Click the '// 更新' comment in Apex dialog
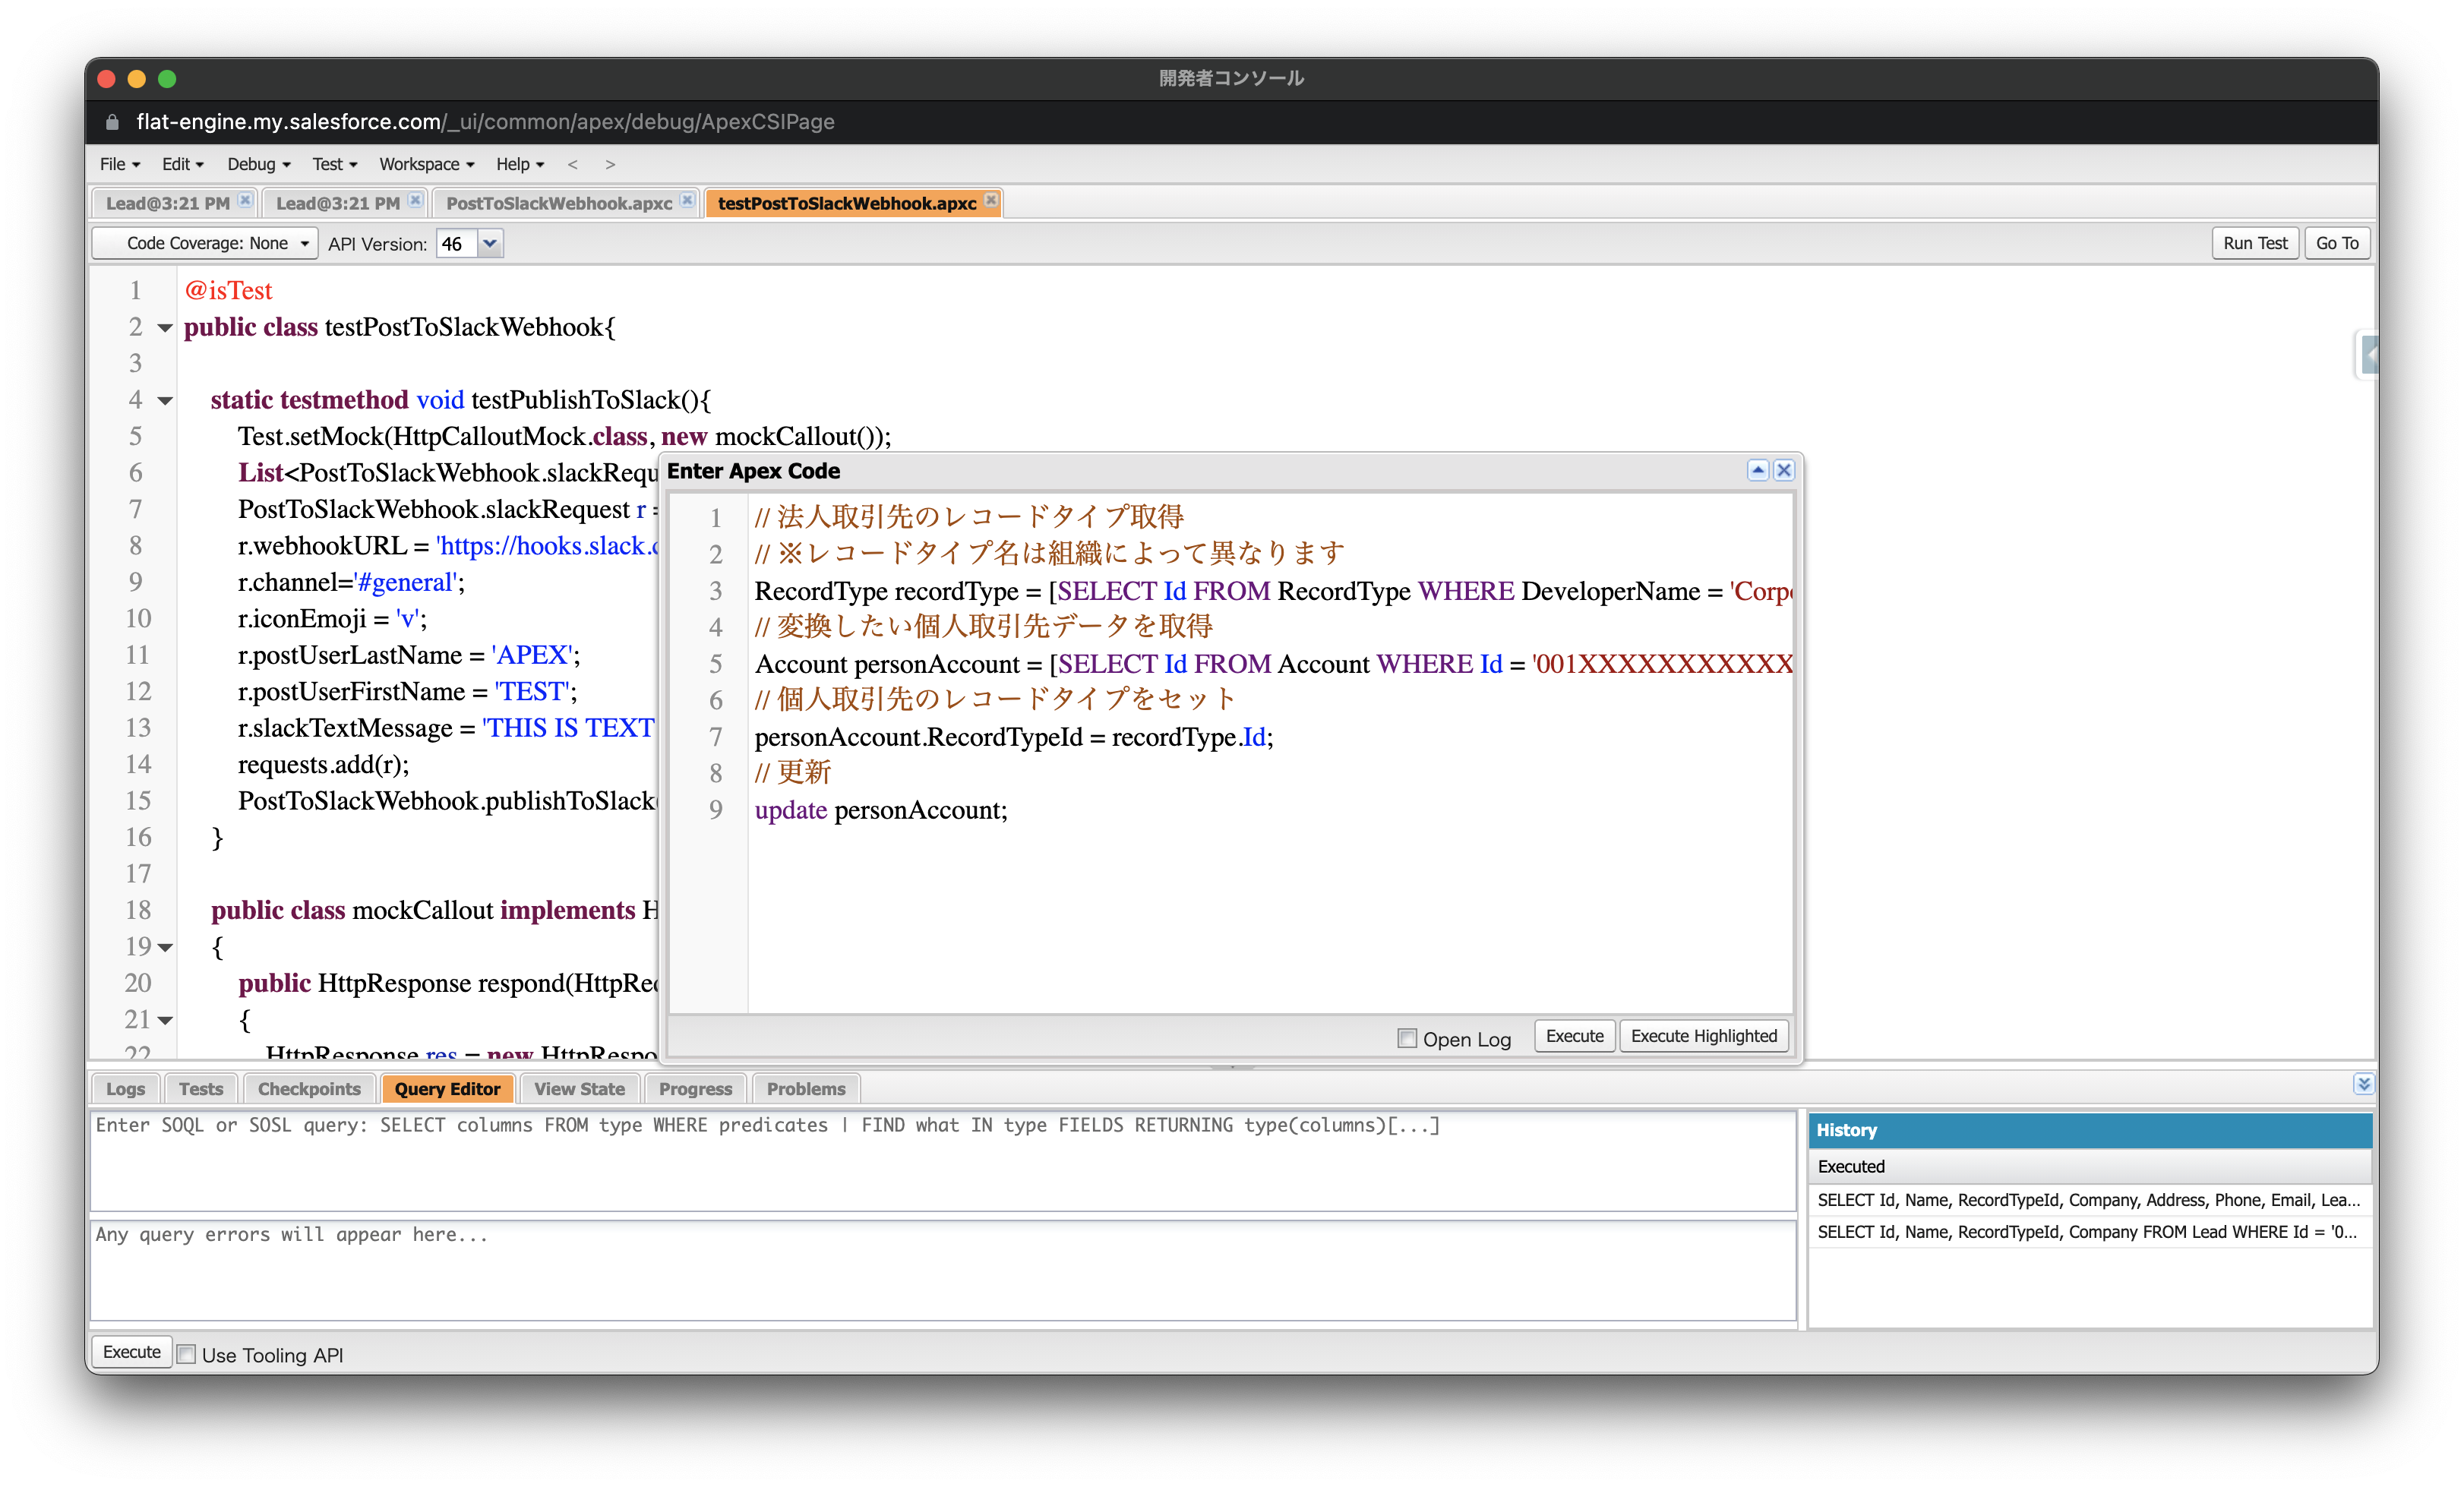Image resolution: width=2464 pixels, height=1487 pixels. coord(792,773)
